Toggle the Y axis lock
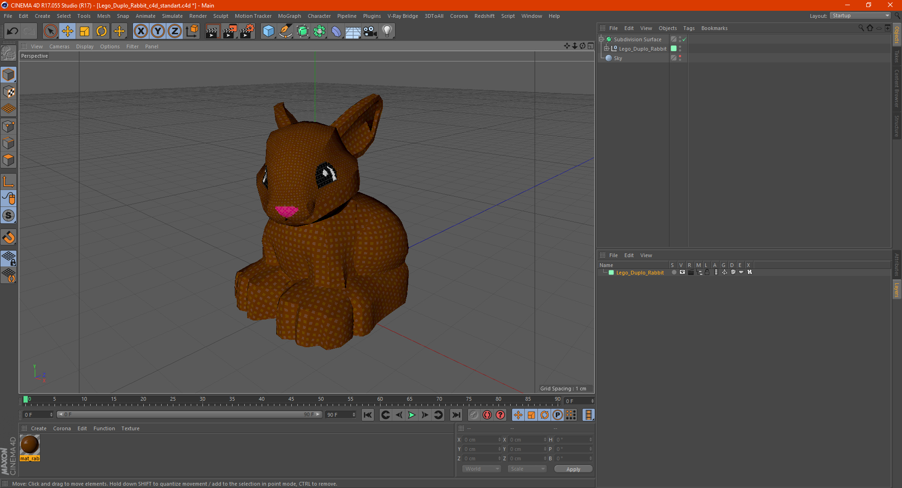 click(158, 31)
